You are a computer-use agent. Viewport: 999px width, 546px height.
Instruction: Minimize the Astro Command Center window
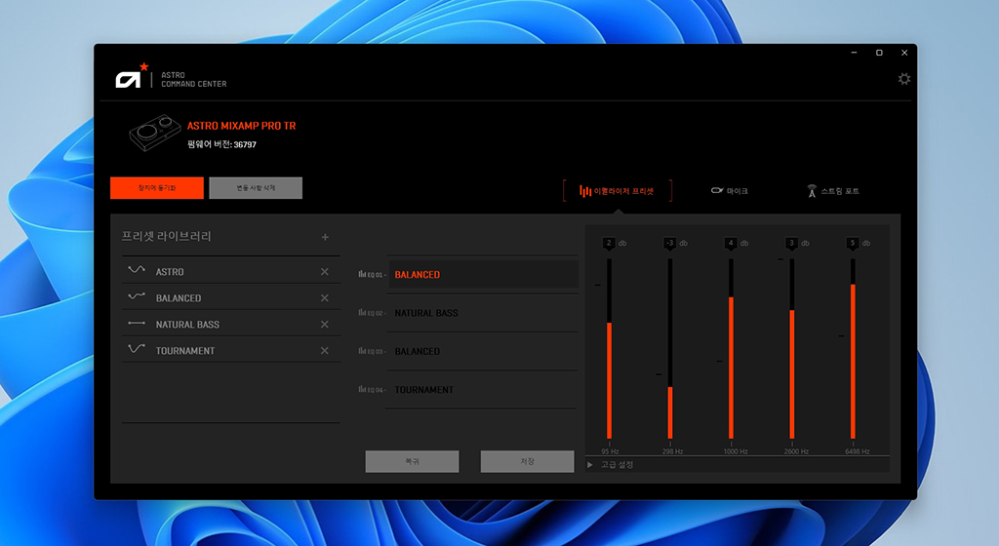click(854, 53)
